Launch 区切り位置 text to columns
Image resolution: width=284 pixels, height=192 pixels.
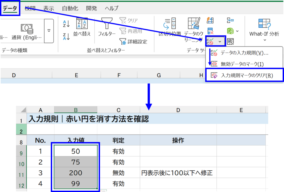point(170,27)
